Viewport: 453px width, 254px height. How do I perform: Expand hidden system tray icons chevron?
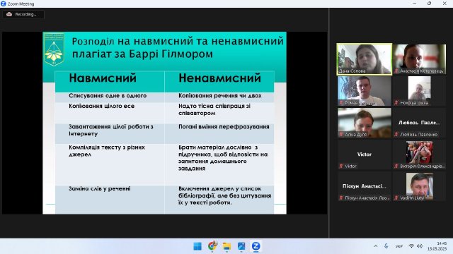pos(375,246)
